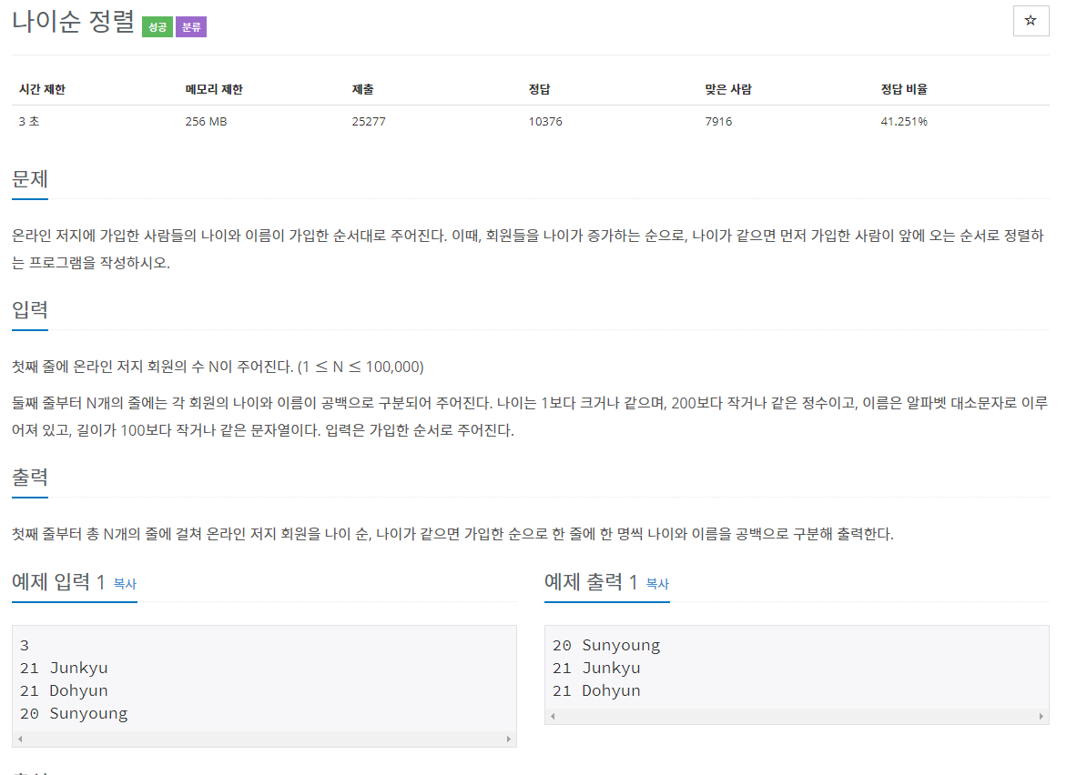
Task: Click the purple 분류 badge
Action: [x=191, y=26]
